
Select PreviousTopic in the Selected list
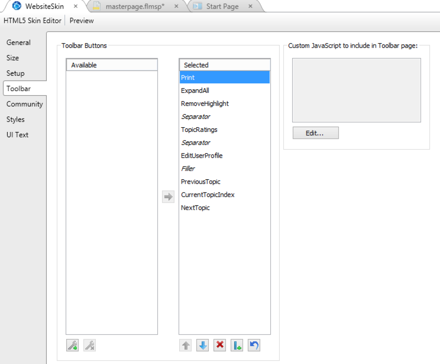tap(224, 182)
